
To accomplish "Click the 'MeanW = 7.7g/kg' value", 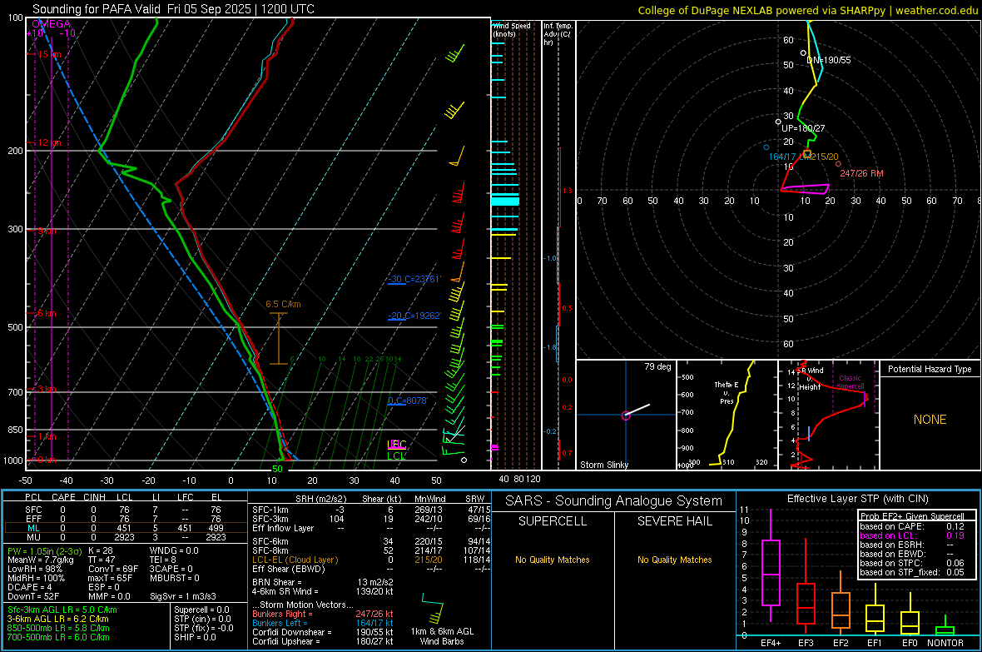I will click(40, 560).
